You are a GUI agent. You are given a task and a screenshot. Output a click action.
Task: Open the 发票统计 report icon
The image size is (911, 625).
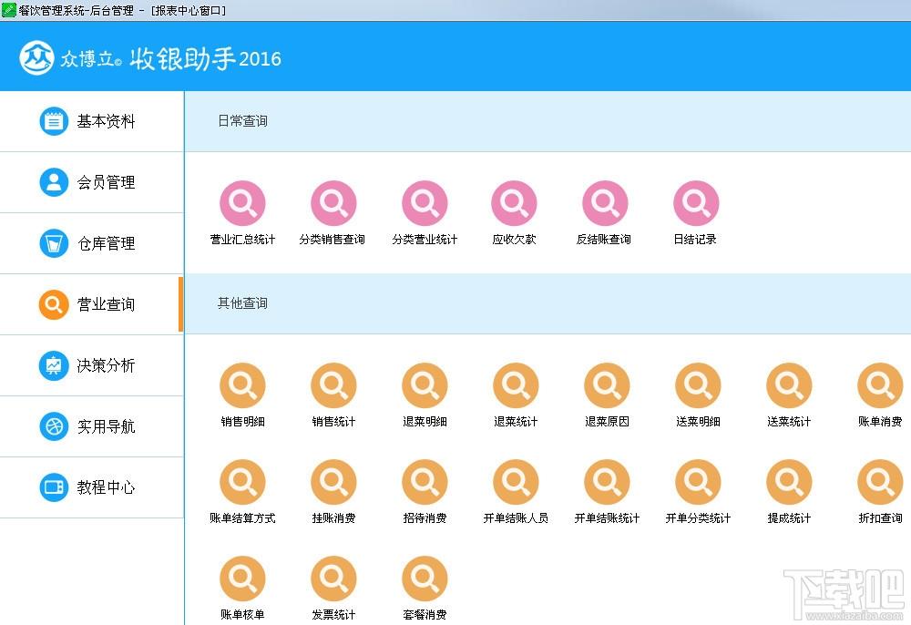[x=333, y=579]
